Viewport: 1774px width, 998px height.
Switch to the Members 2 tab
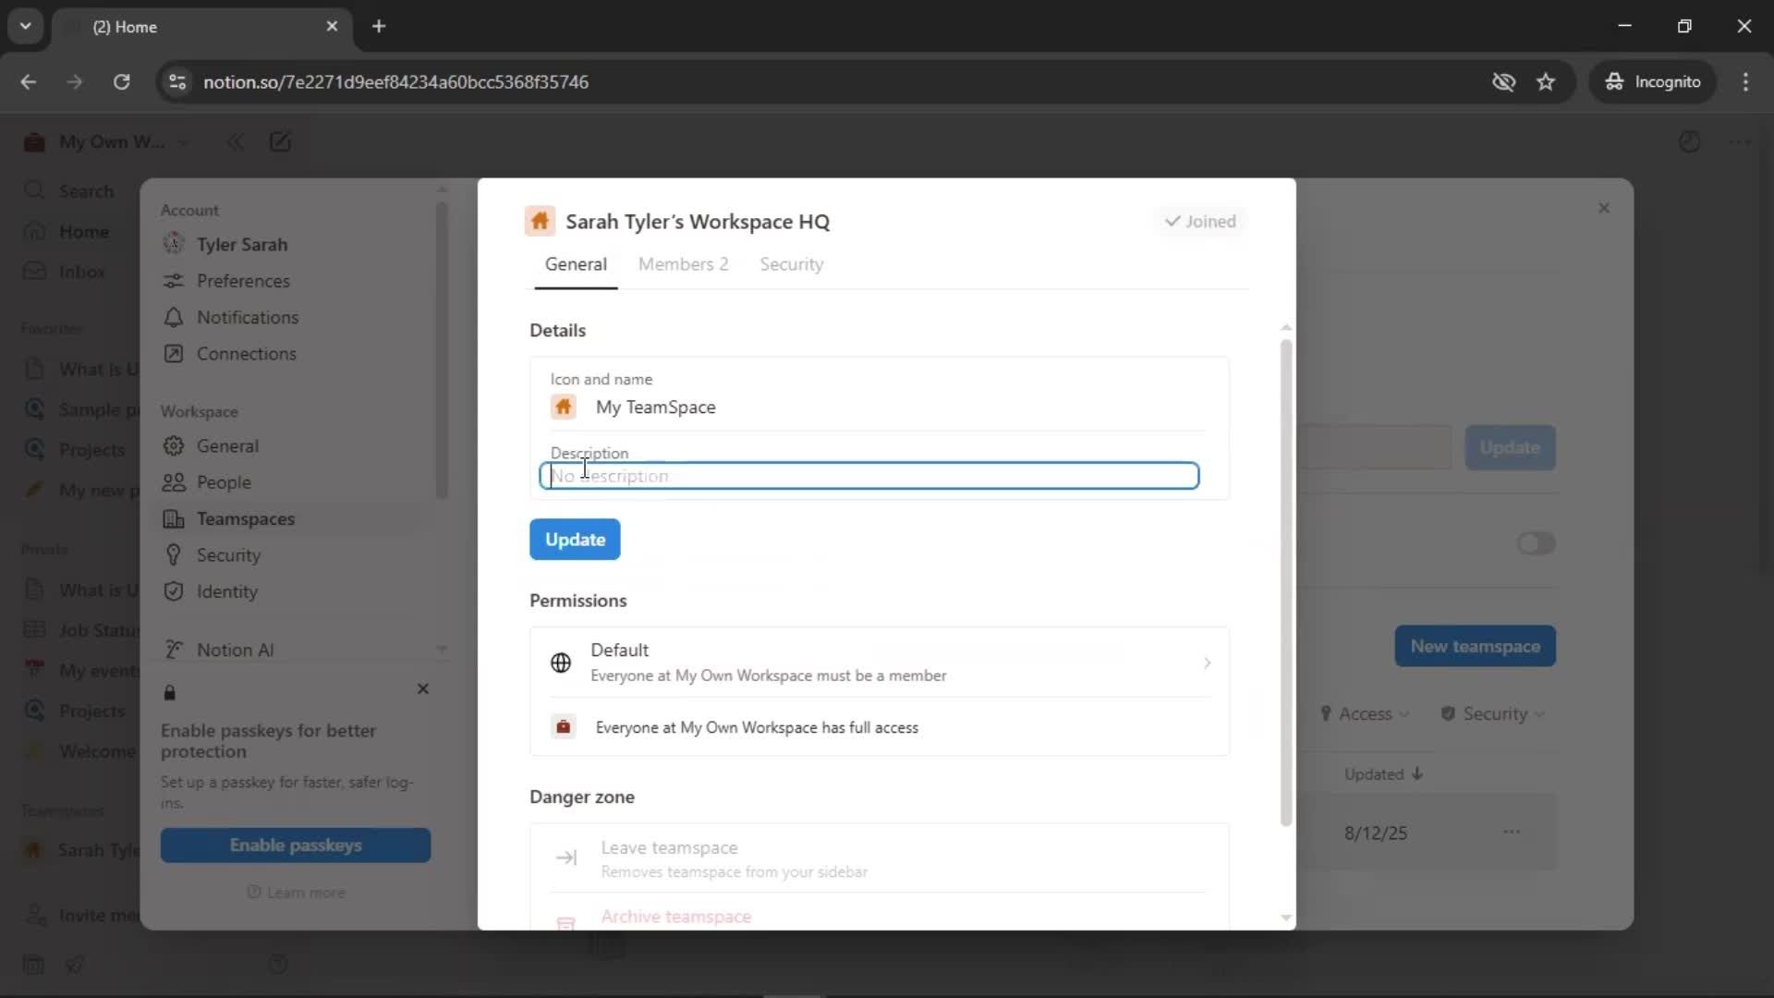683,264
